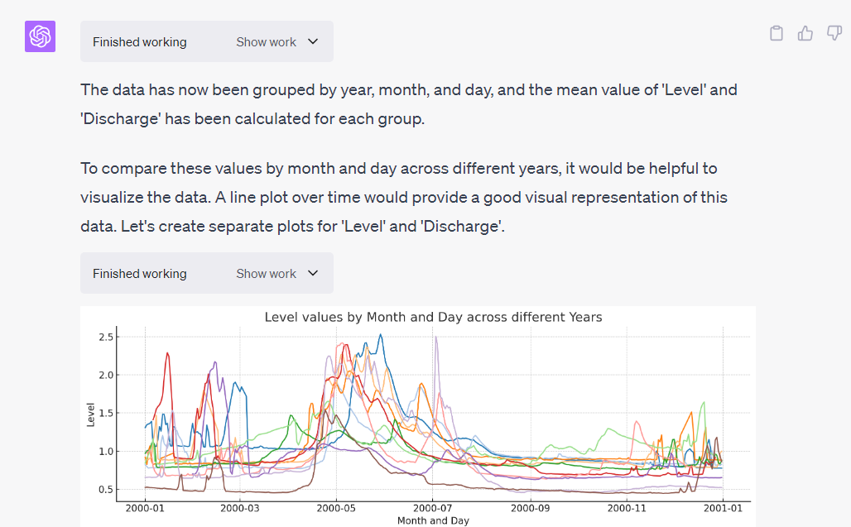Click the 2.5 value on the y-axis

tap(105, 337)
